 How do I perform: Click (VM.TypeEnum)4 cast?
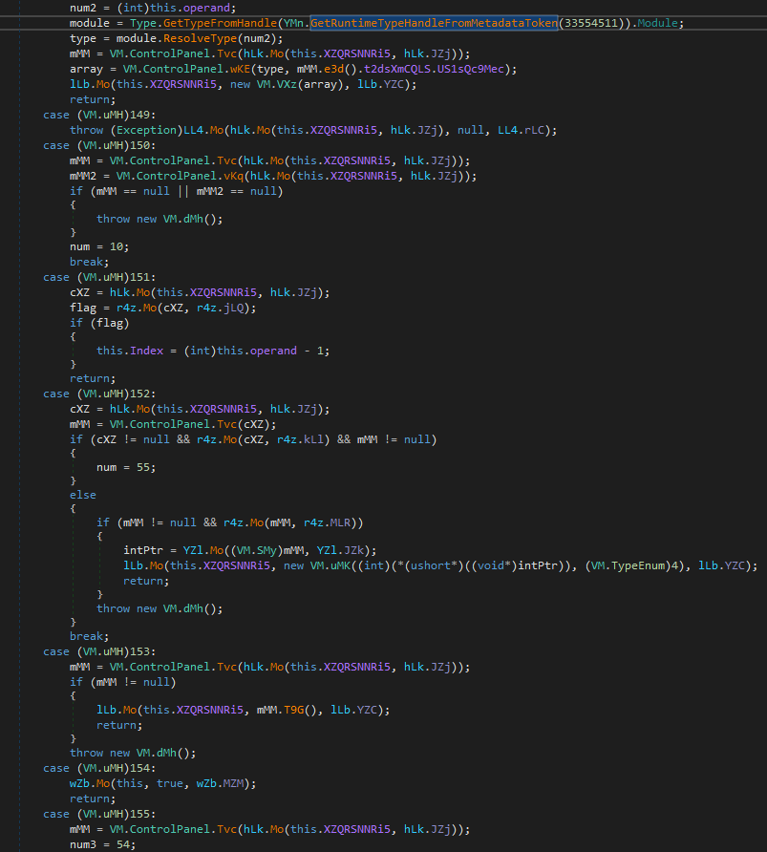click(633, 565)
